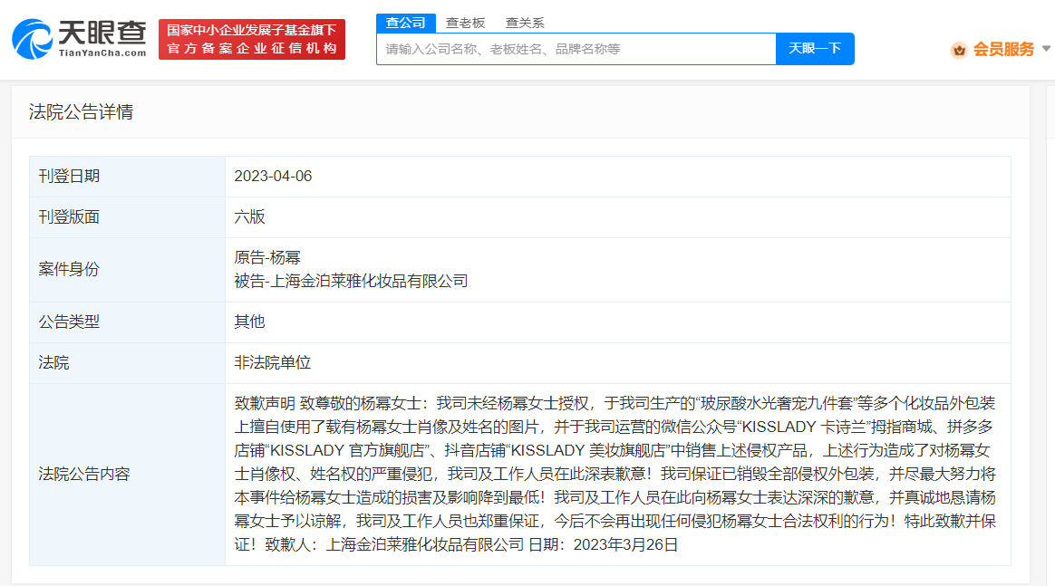This screenshot has width=1055, height=586.
Task: Click the TianYanCha logo icon
Action: coord(32,39)
